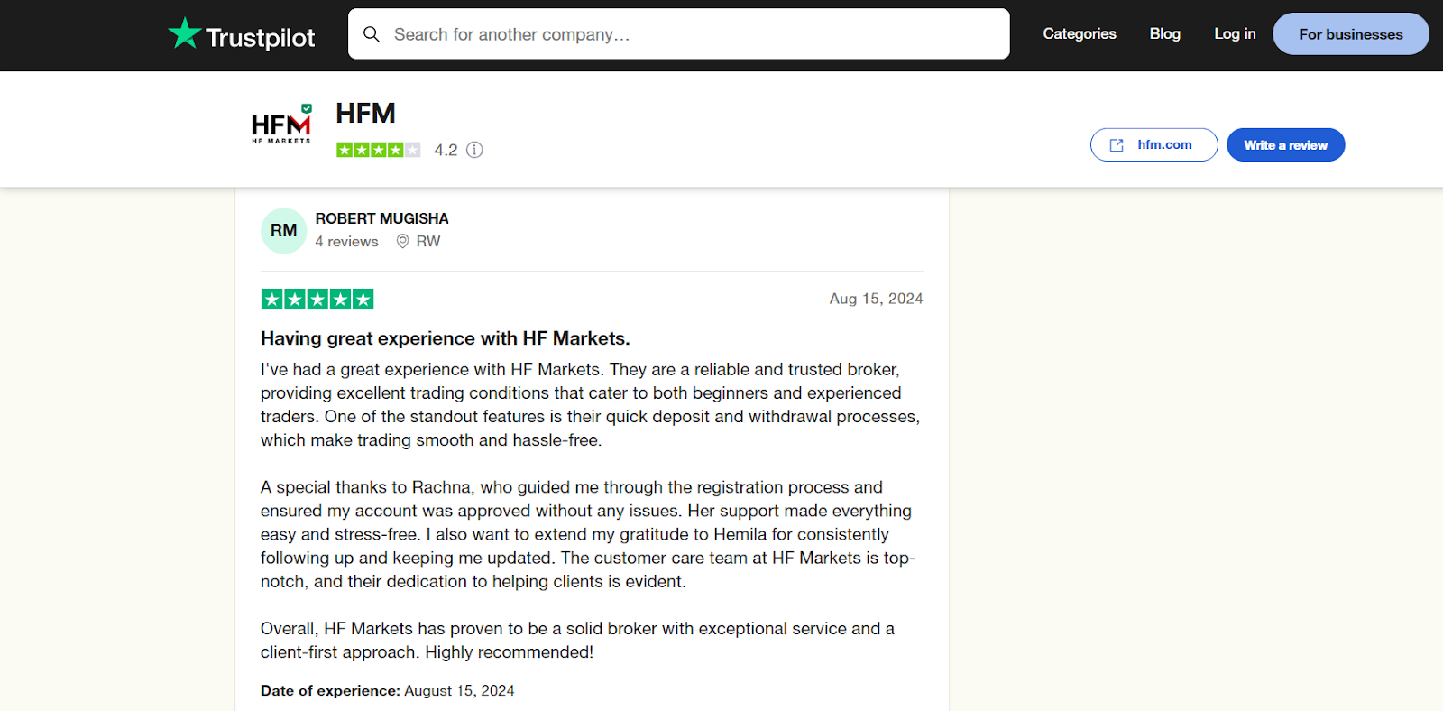Open the Categories menu
Viewport: 1443px width, 711px height.
click(1080, 33)
